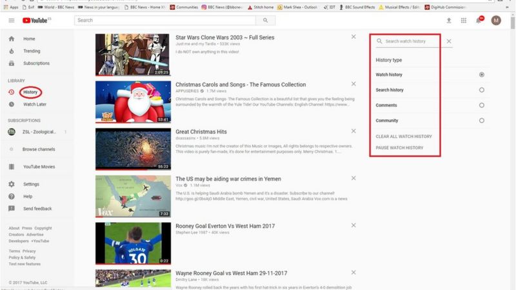Viewport: 516px width, 290px height.
Task: Open the YouTube apps grid
Action: point(463,21)
